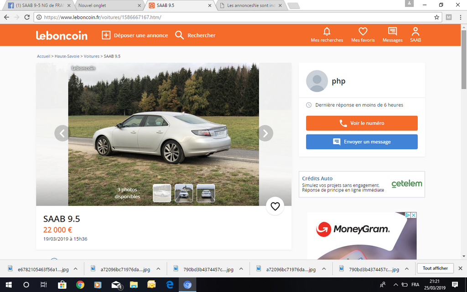Open Windows notification center

click(x=455, y=285)
